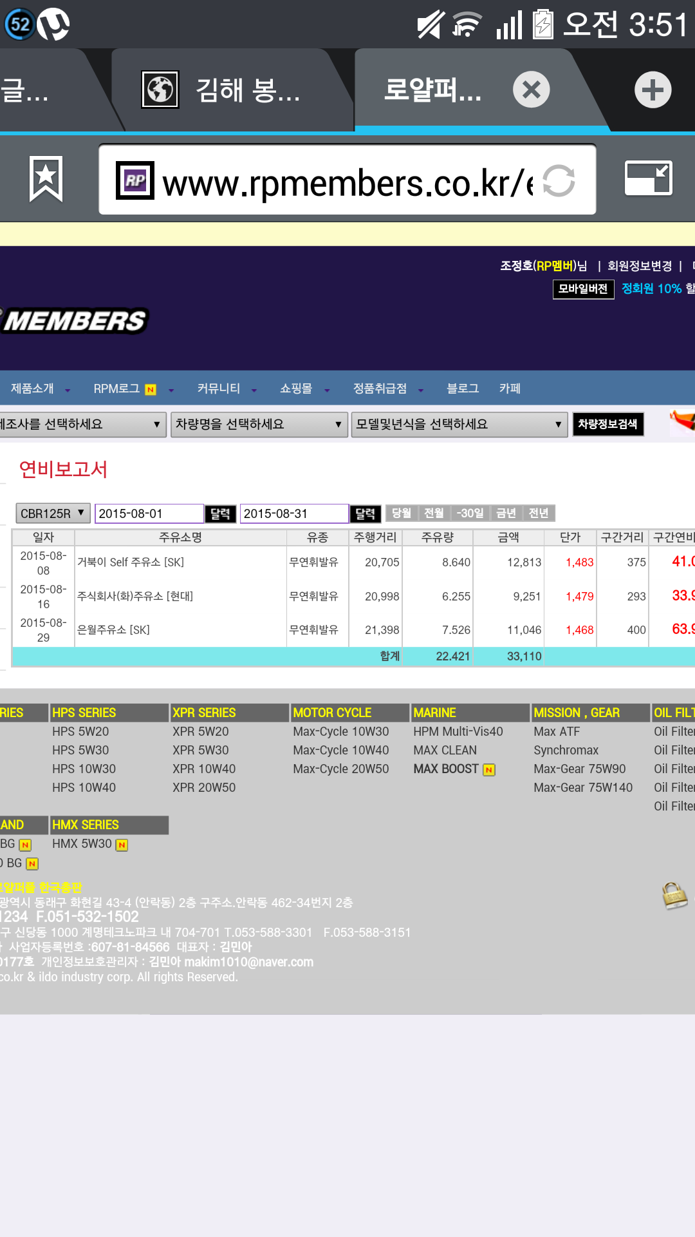Add a new browser tab
This screenshot has width=695, height=1237.
[653, 90]
